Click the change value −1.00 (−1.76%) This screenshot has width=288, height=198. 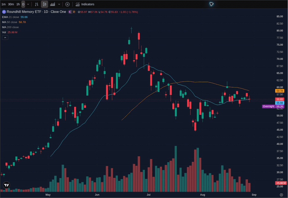[128, 12]
